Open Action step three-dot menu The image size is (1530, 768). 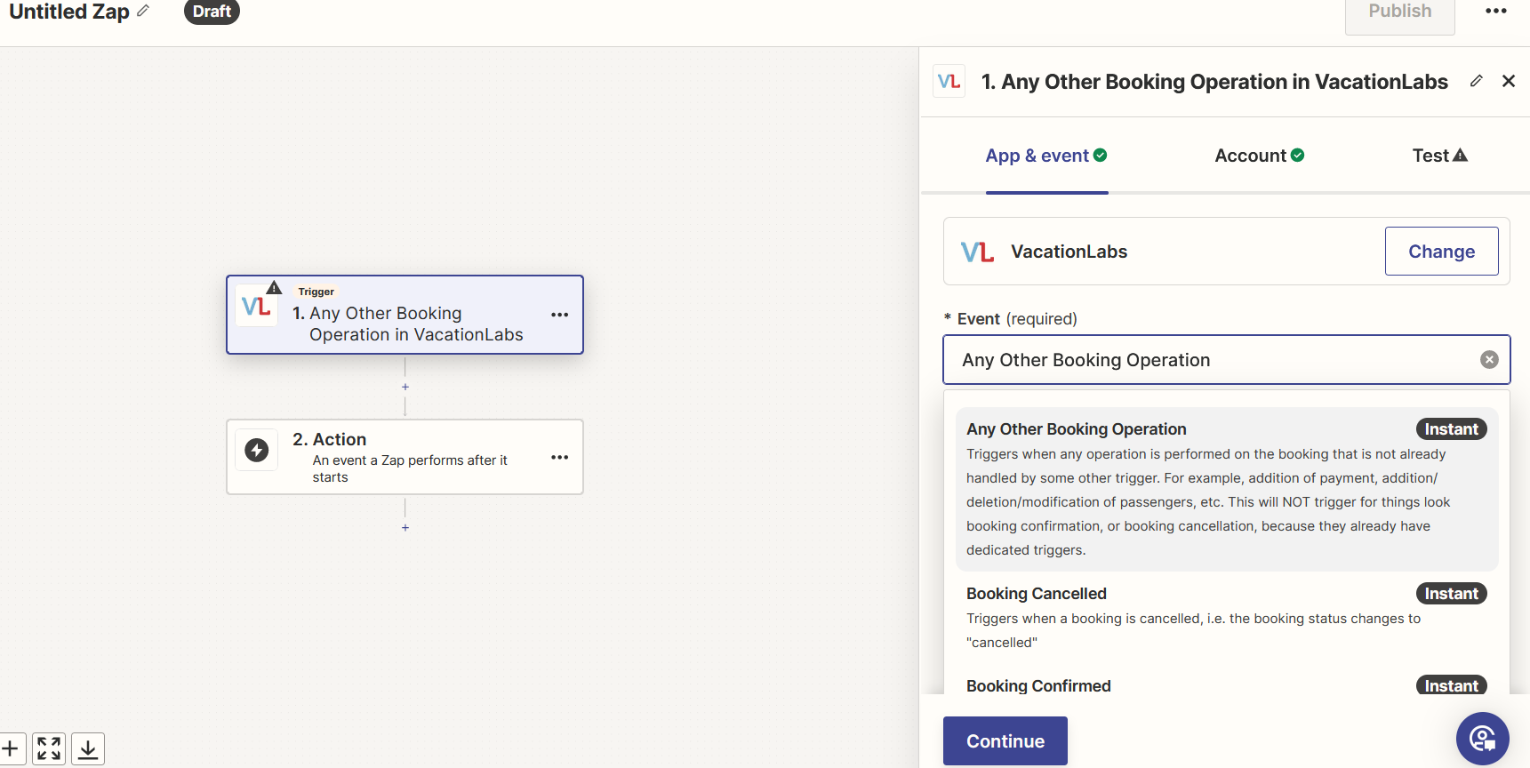[559, 457]
